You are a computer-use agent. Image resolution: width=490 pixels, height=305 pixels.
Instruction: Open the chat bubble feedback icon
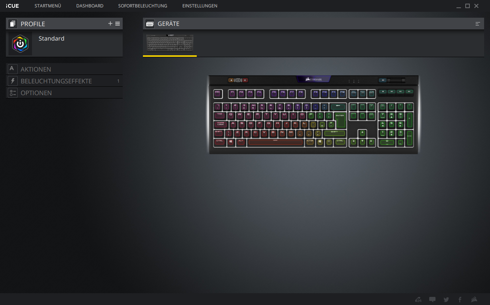click(432, 299)
